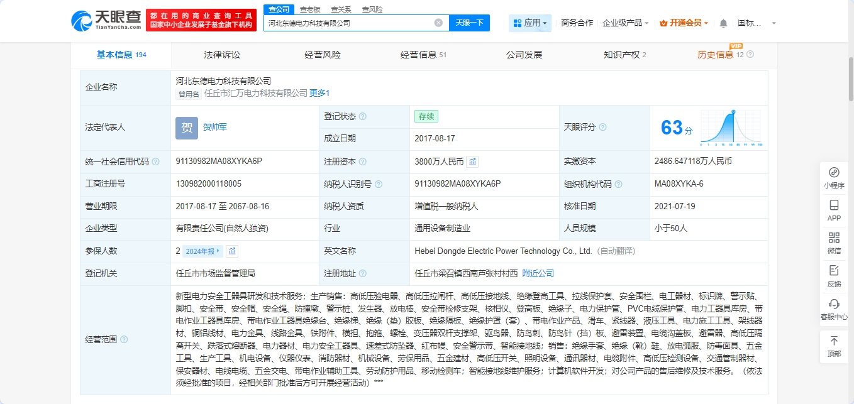Screen dimensions: 854x404
Task: Open insured headcount trend chart icon
Action: 233,251
